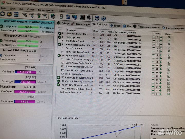
Task: Click the yellow warning alert toolbar icon
Action: click(x=9, y=14)
